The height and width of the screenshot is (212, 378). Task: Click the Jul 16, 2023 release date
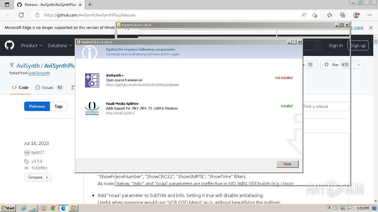coord(37,143)
